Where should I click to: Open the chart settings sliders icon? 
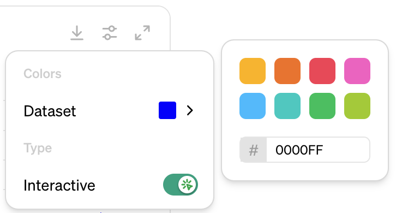point(110,33)
